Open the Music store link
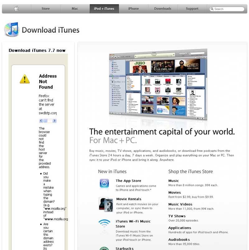 pyautogui.click(x=174, y=181)
